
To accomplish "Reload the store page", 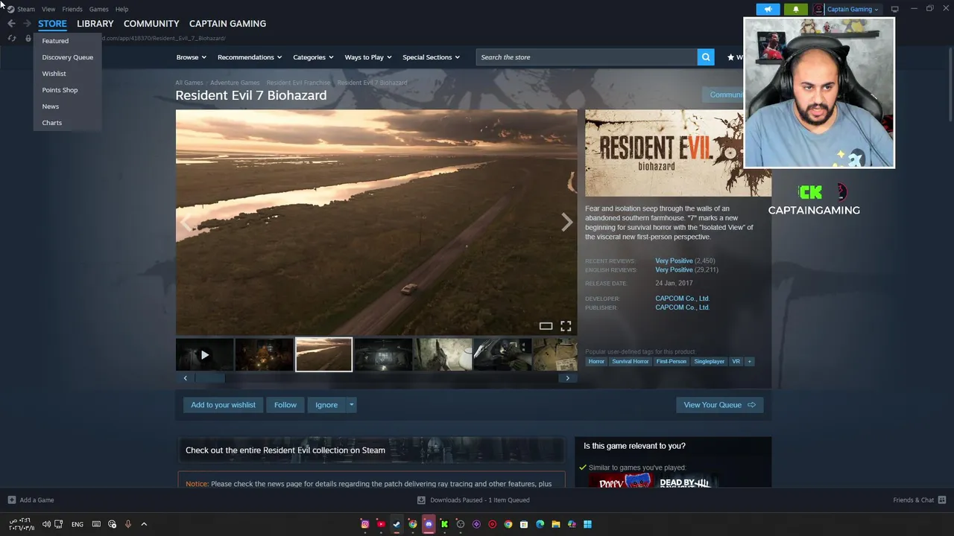I will (11, 38).
